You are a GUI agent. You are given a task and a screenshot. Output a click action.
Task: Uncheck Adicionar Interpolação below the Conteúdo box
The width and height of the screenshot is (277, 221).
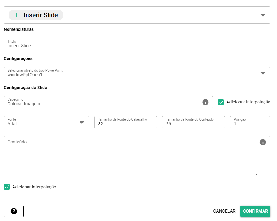click(7, 187)
